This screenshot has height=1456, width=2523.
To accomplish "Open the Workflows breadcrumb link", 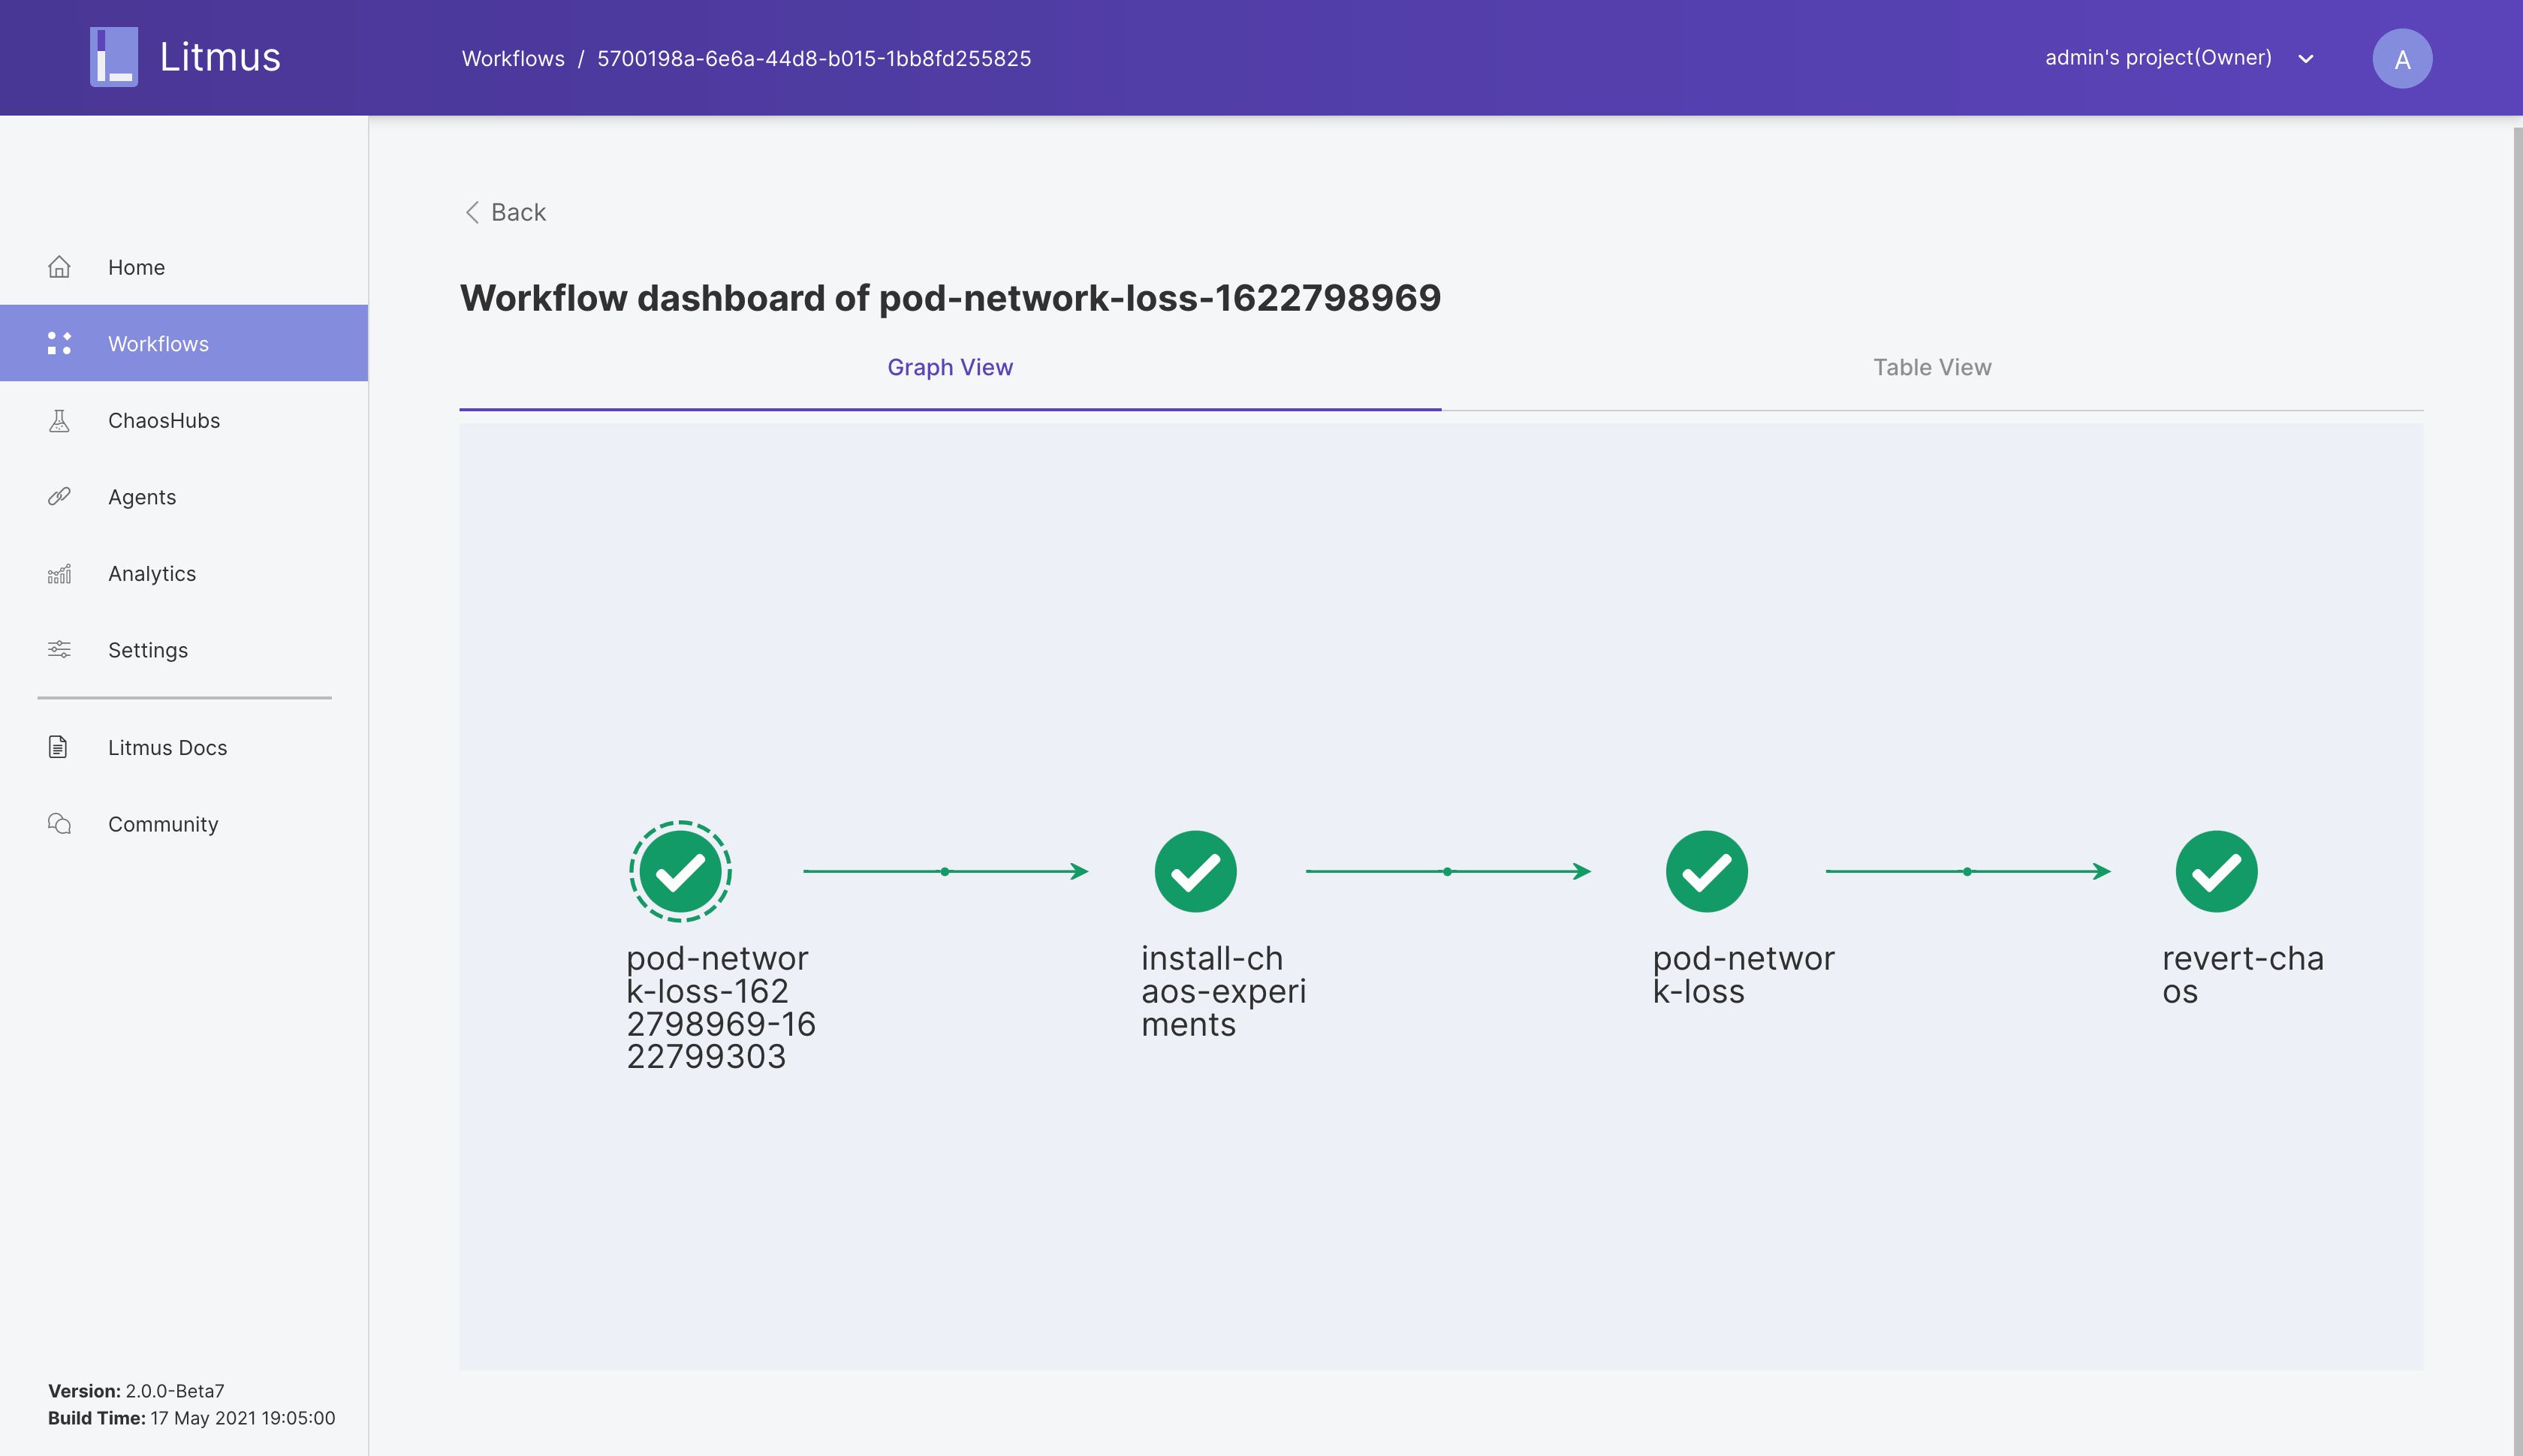I will [513, 59].
